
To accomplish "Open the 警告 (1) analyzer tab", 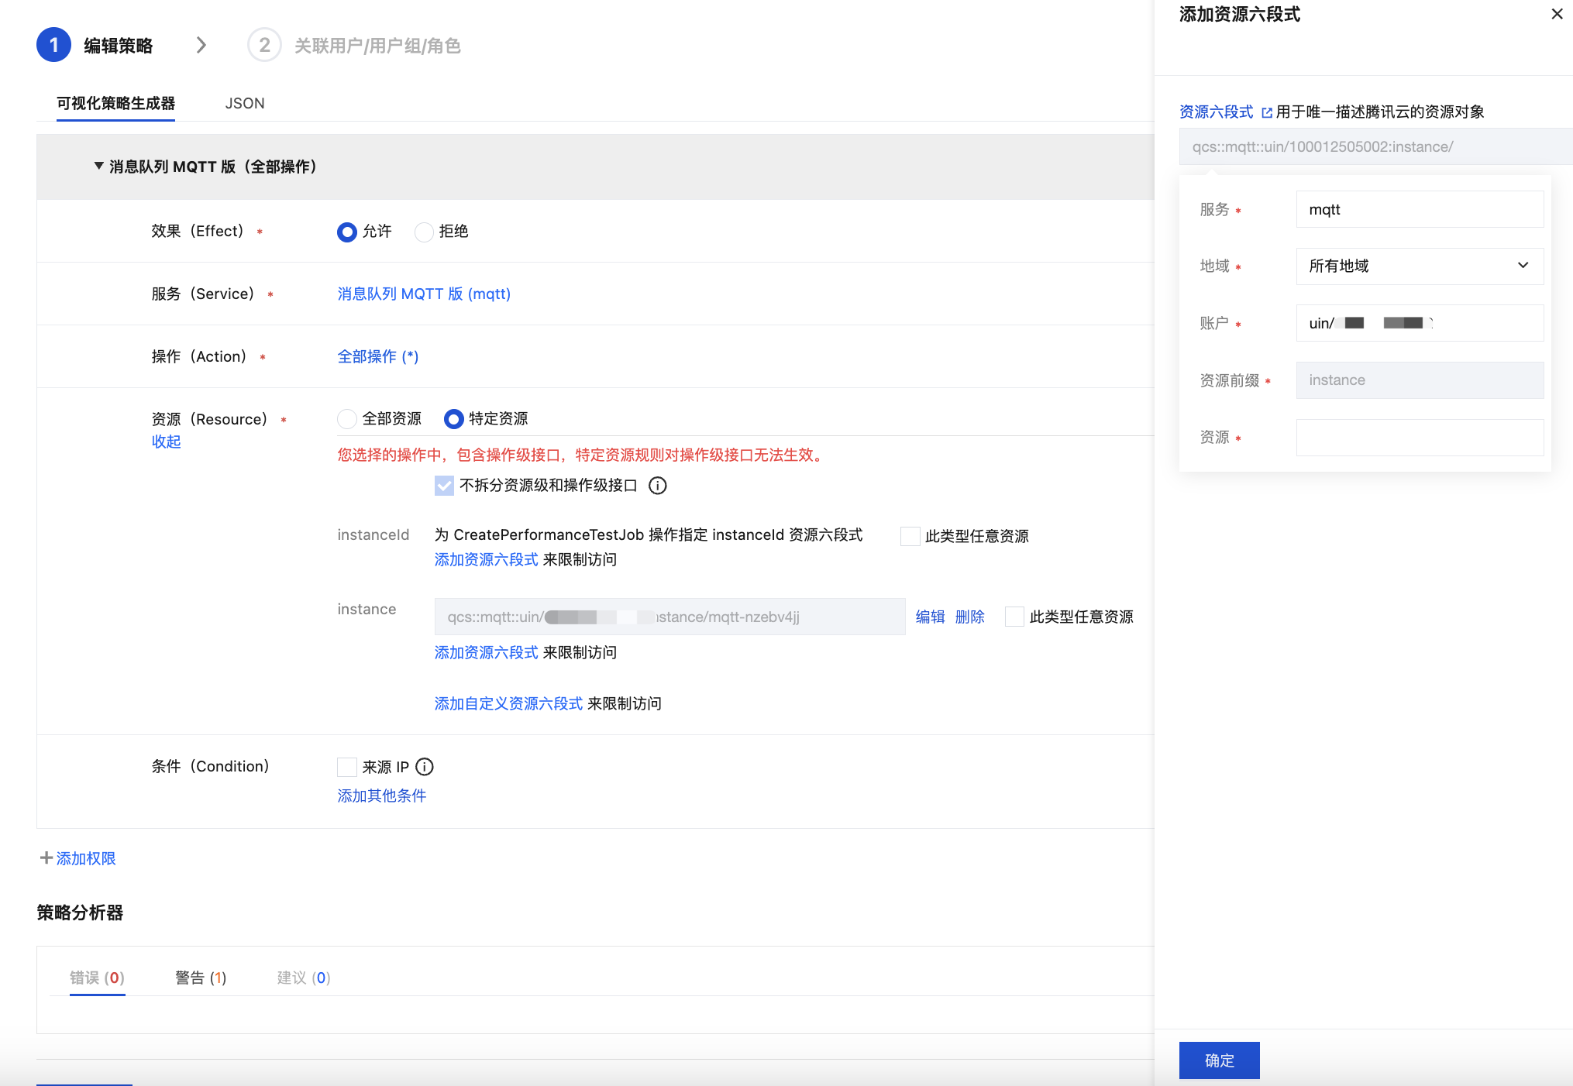I will [x=201, y=978].
